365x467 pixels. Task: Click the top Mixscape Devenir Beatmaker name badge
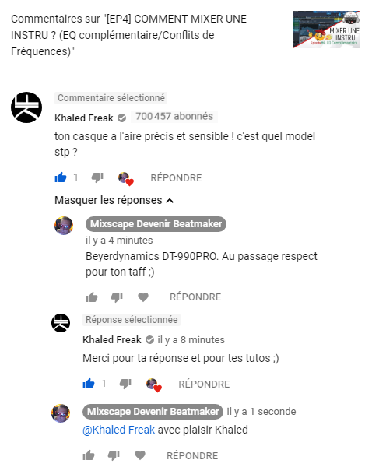point(156,224)
